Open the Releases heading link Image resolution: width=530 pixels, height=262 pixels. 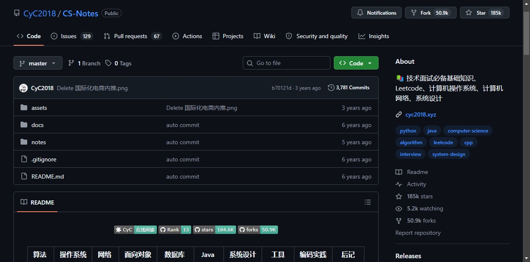tap(408, 256)
